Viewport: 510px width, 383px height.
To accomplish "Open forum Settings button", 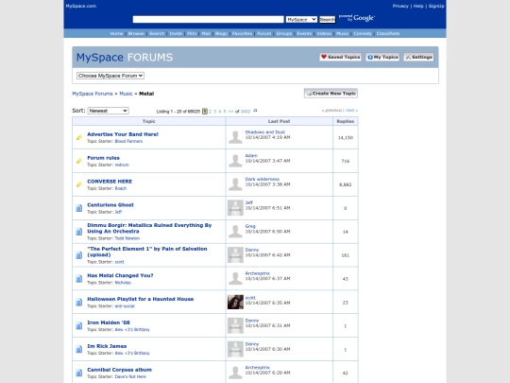I will click(418, 57).
